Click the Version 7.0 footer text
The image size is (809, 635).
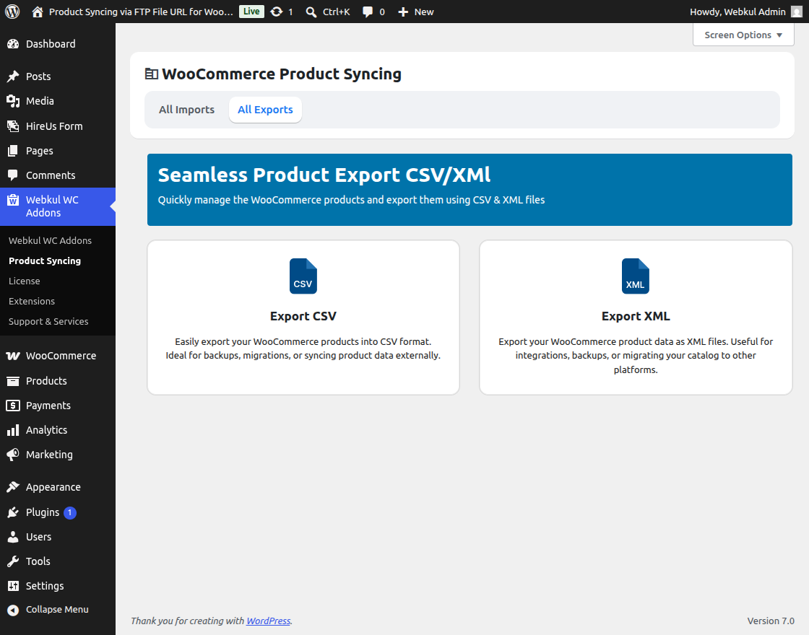tap(771, 621)
